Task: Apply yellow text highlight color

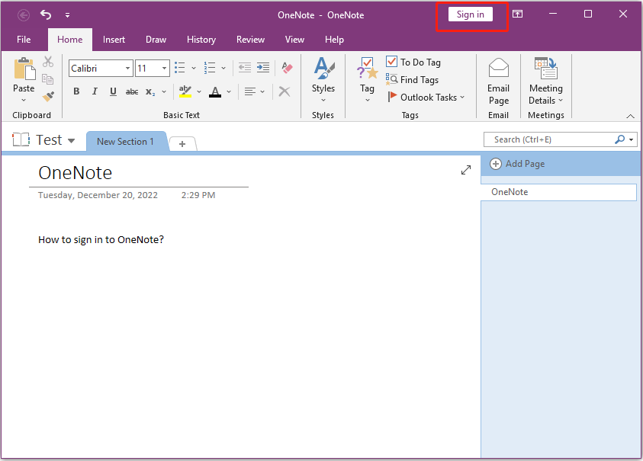Action: 185,91
